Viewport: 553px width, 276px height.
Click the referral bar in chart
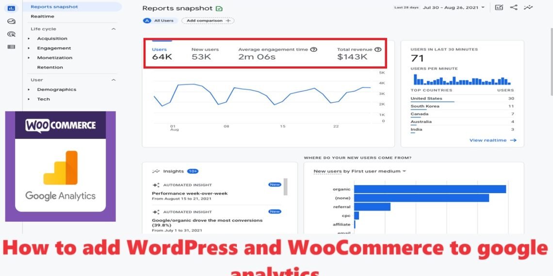372,207
